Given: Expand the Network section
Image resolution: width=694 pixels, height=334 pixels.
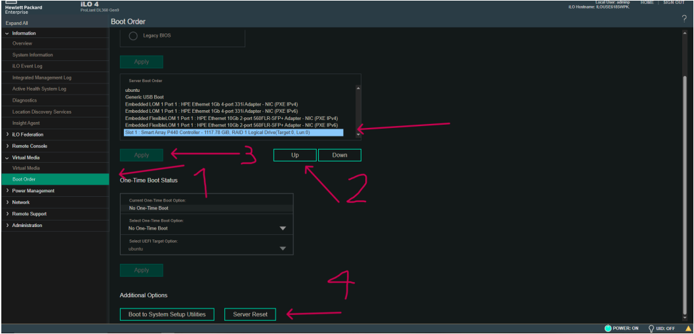Looking at the screenshot, I should point(7,202).
